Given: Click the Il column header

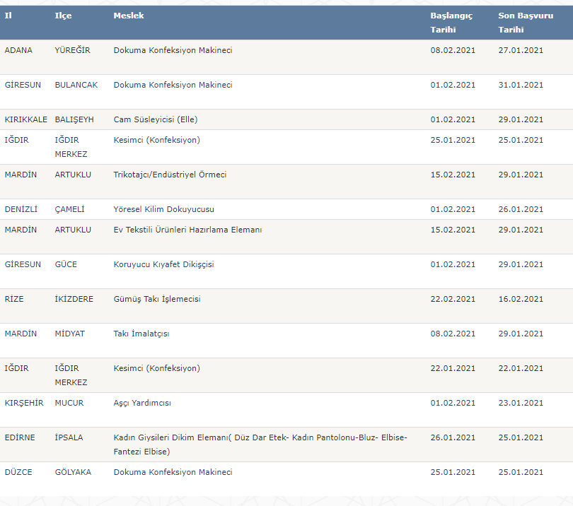Looking at the screenshot, I should [x=8, y=16].
